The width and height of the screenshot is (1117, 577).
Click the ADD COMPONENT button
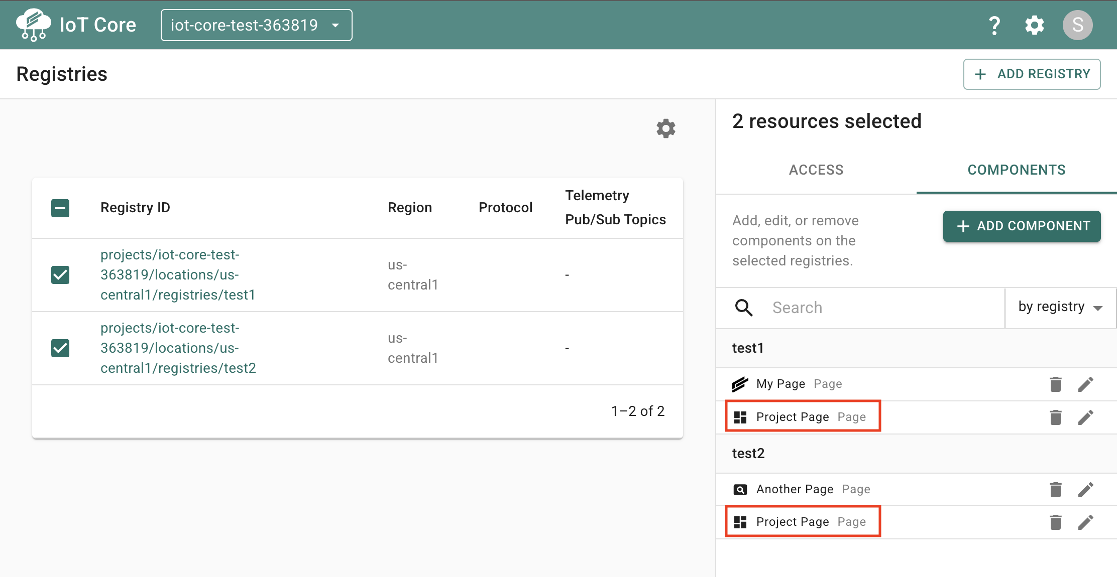(x=1022, y=226)
